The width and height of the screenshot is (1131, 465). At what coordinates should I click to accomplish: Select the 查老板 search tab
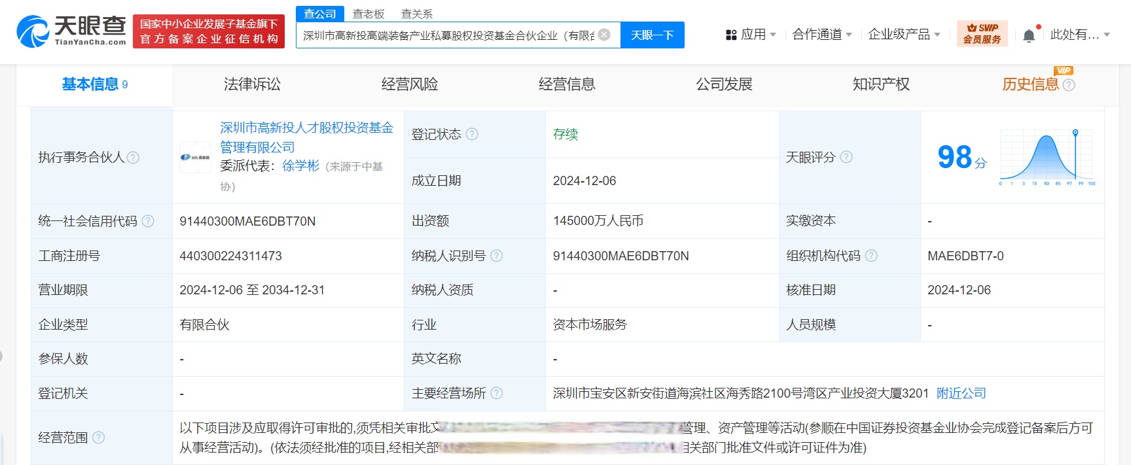pyautogui.click(x=368, y=14)
